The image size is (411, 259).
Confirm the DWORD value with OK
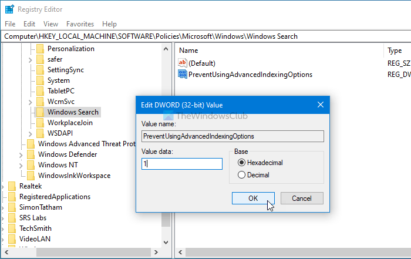point(253,198)
